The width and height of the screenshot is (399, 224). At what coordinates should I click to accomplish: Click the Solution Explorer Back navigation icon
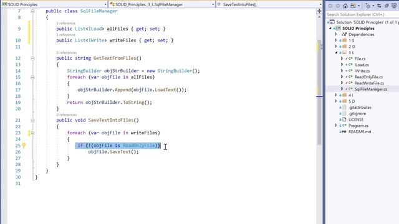click(x=330, y=6)
